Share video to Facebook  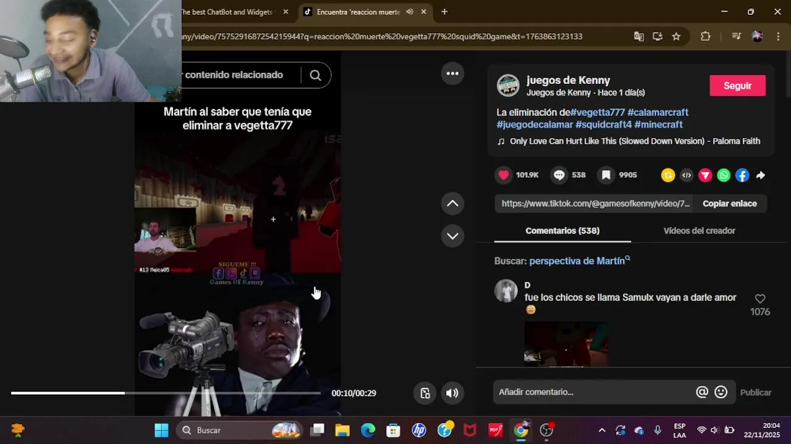[742, 176]
